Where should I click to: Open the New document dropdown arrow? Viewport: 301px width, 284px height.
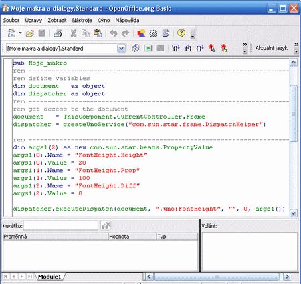(21, 33)
